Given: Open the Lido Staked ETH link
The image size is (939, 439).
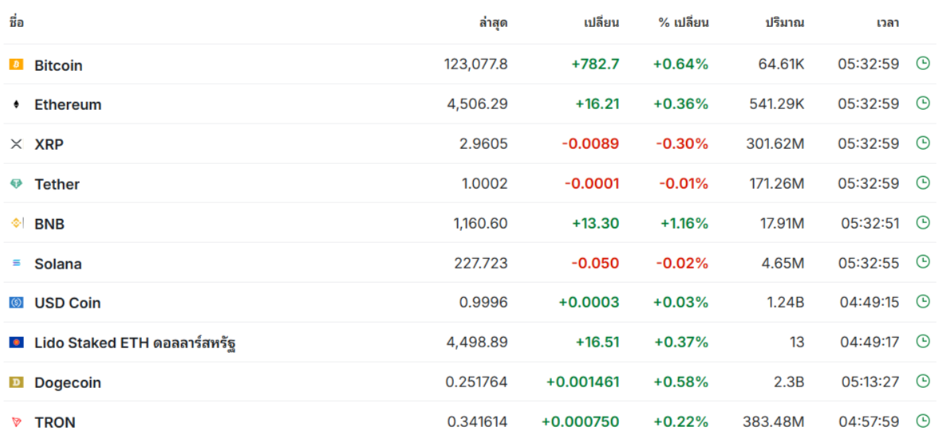Looking at the screenshot, I should coord(135,343).
